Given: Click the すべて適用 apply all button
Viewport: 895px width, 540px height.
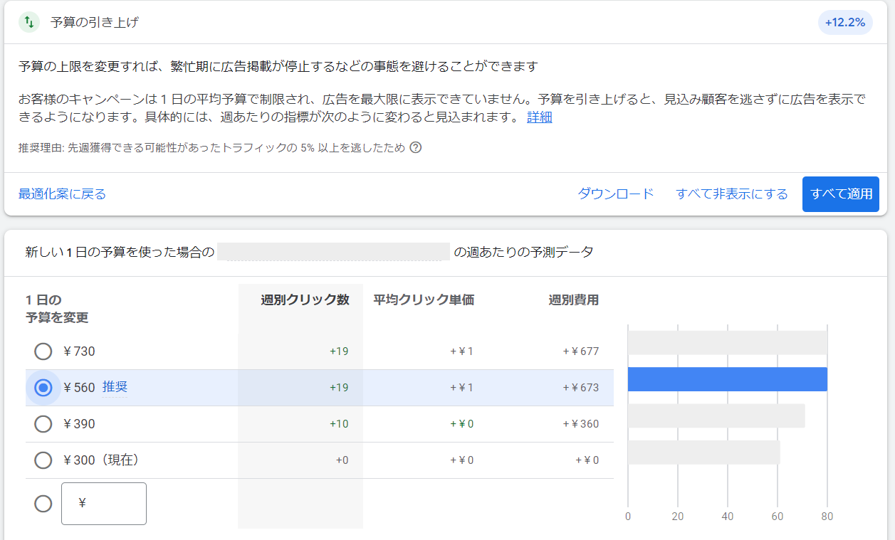Looking at the screenshot, I should tap(841, 194).
